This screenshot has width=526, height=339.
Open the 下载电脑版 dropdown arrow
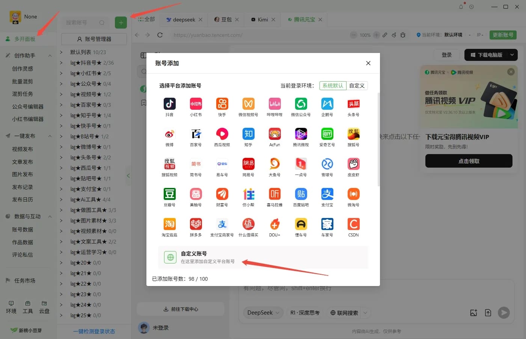click(512, 55)
